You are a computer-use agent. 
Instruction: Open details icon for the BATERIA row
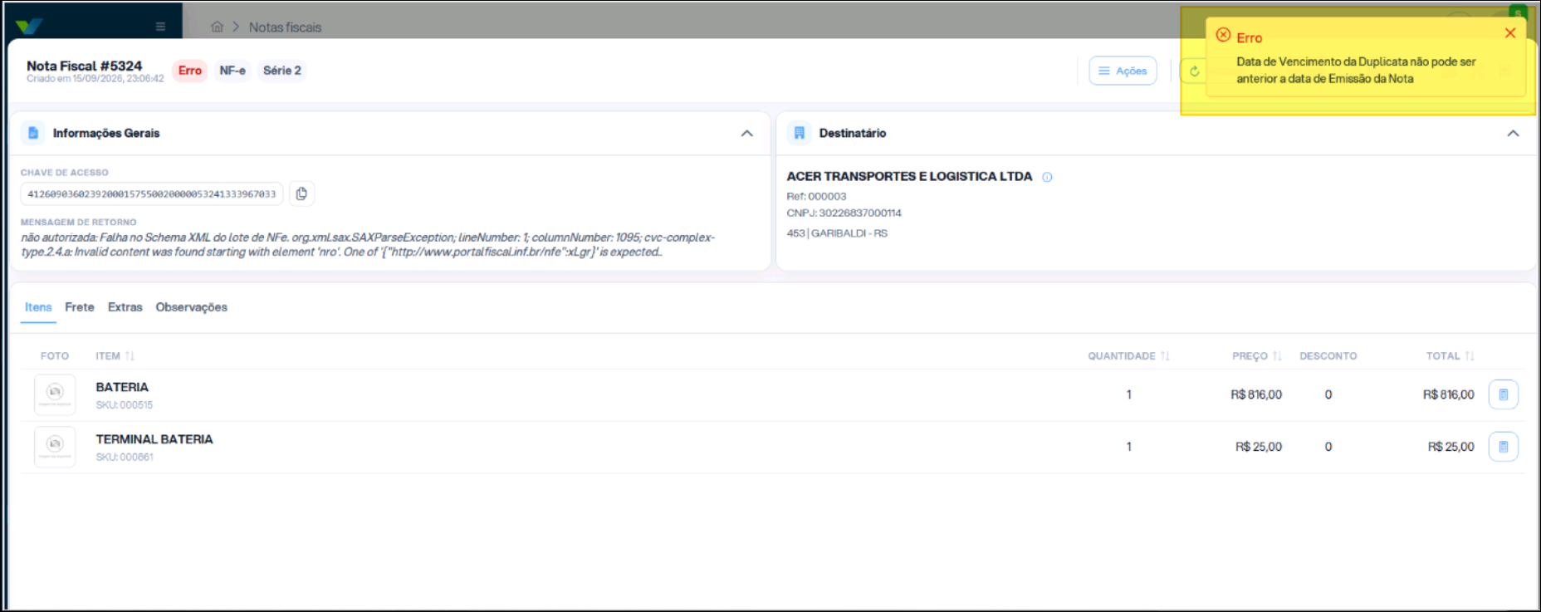coord(1503,394)
